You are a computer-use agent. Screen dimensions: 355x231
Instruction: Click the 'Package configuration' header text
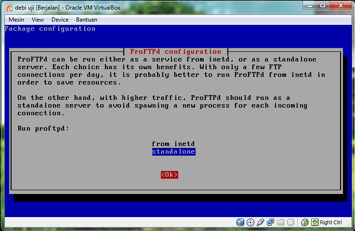tap(50, 29)
